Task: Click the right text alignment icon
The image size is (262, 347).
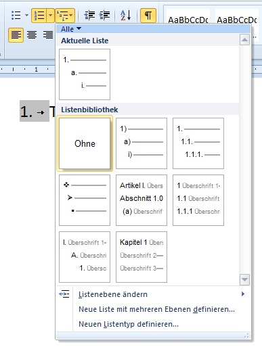Action: pyautogui.click(x=48, y=35)
